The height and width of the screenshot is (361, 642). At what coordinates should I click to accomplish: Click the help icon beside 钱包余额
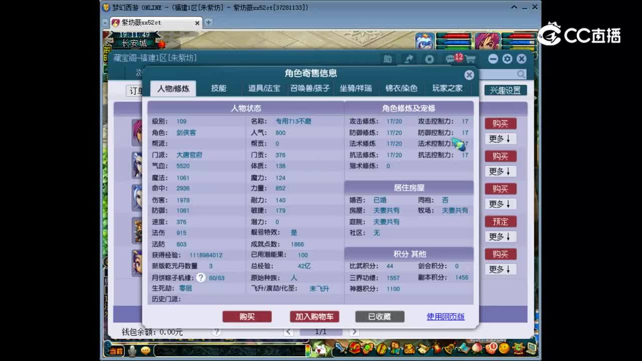pos(216,332)
